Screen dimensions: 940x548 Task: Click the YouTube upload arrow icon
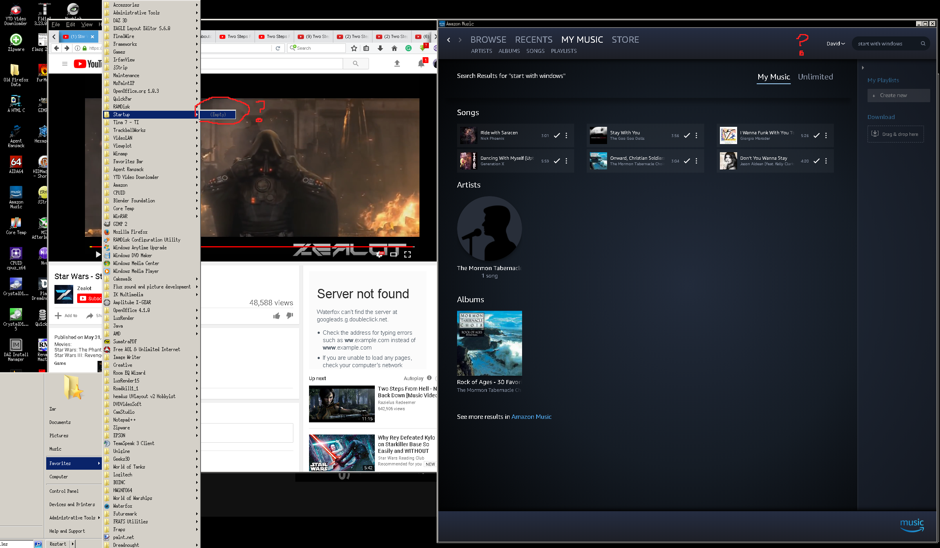[397, 63]
